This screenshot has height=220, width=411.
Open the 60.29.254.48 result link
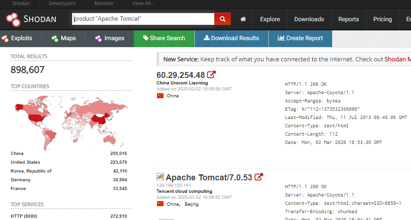181,75
